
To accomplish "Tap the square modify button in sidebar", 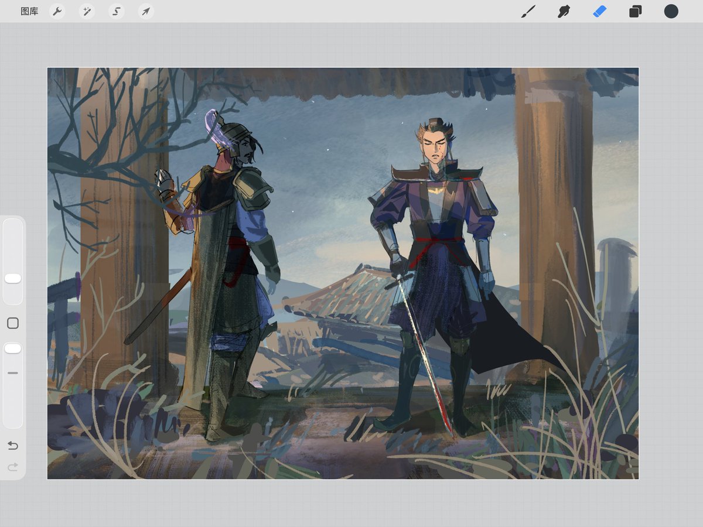I will click(13, 323).
